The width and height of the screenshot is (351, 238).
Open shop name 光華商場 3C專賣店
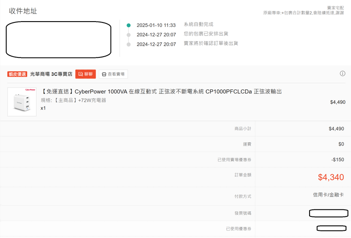point(51,74)
